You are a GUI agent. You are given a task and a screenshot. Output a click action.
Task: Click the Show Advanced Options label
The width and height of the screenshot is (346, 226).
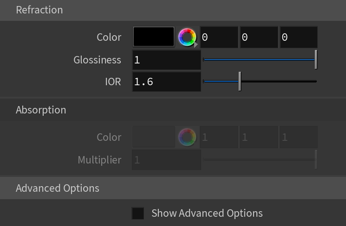tap(207, 213)
